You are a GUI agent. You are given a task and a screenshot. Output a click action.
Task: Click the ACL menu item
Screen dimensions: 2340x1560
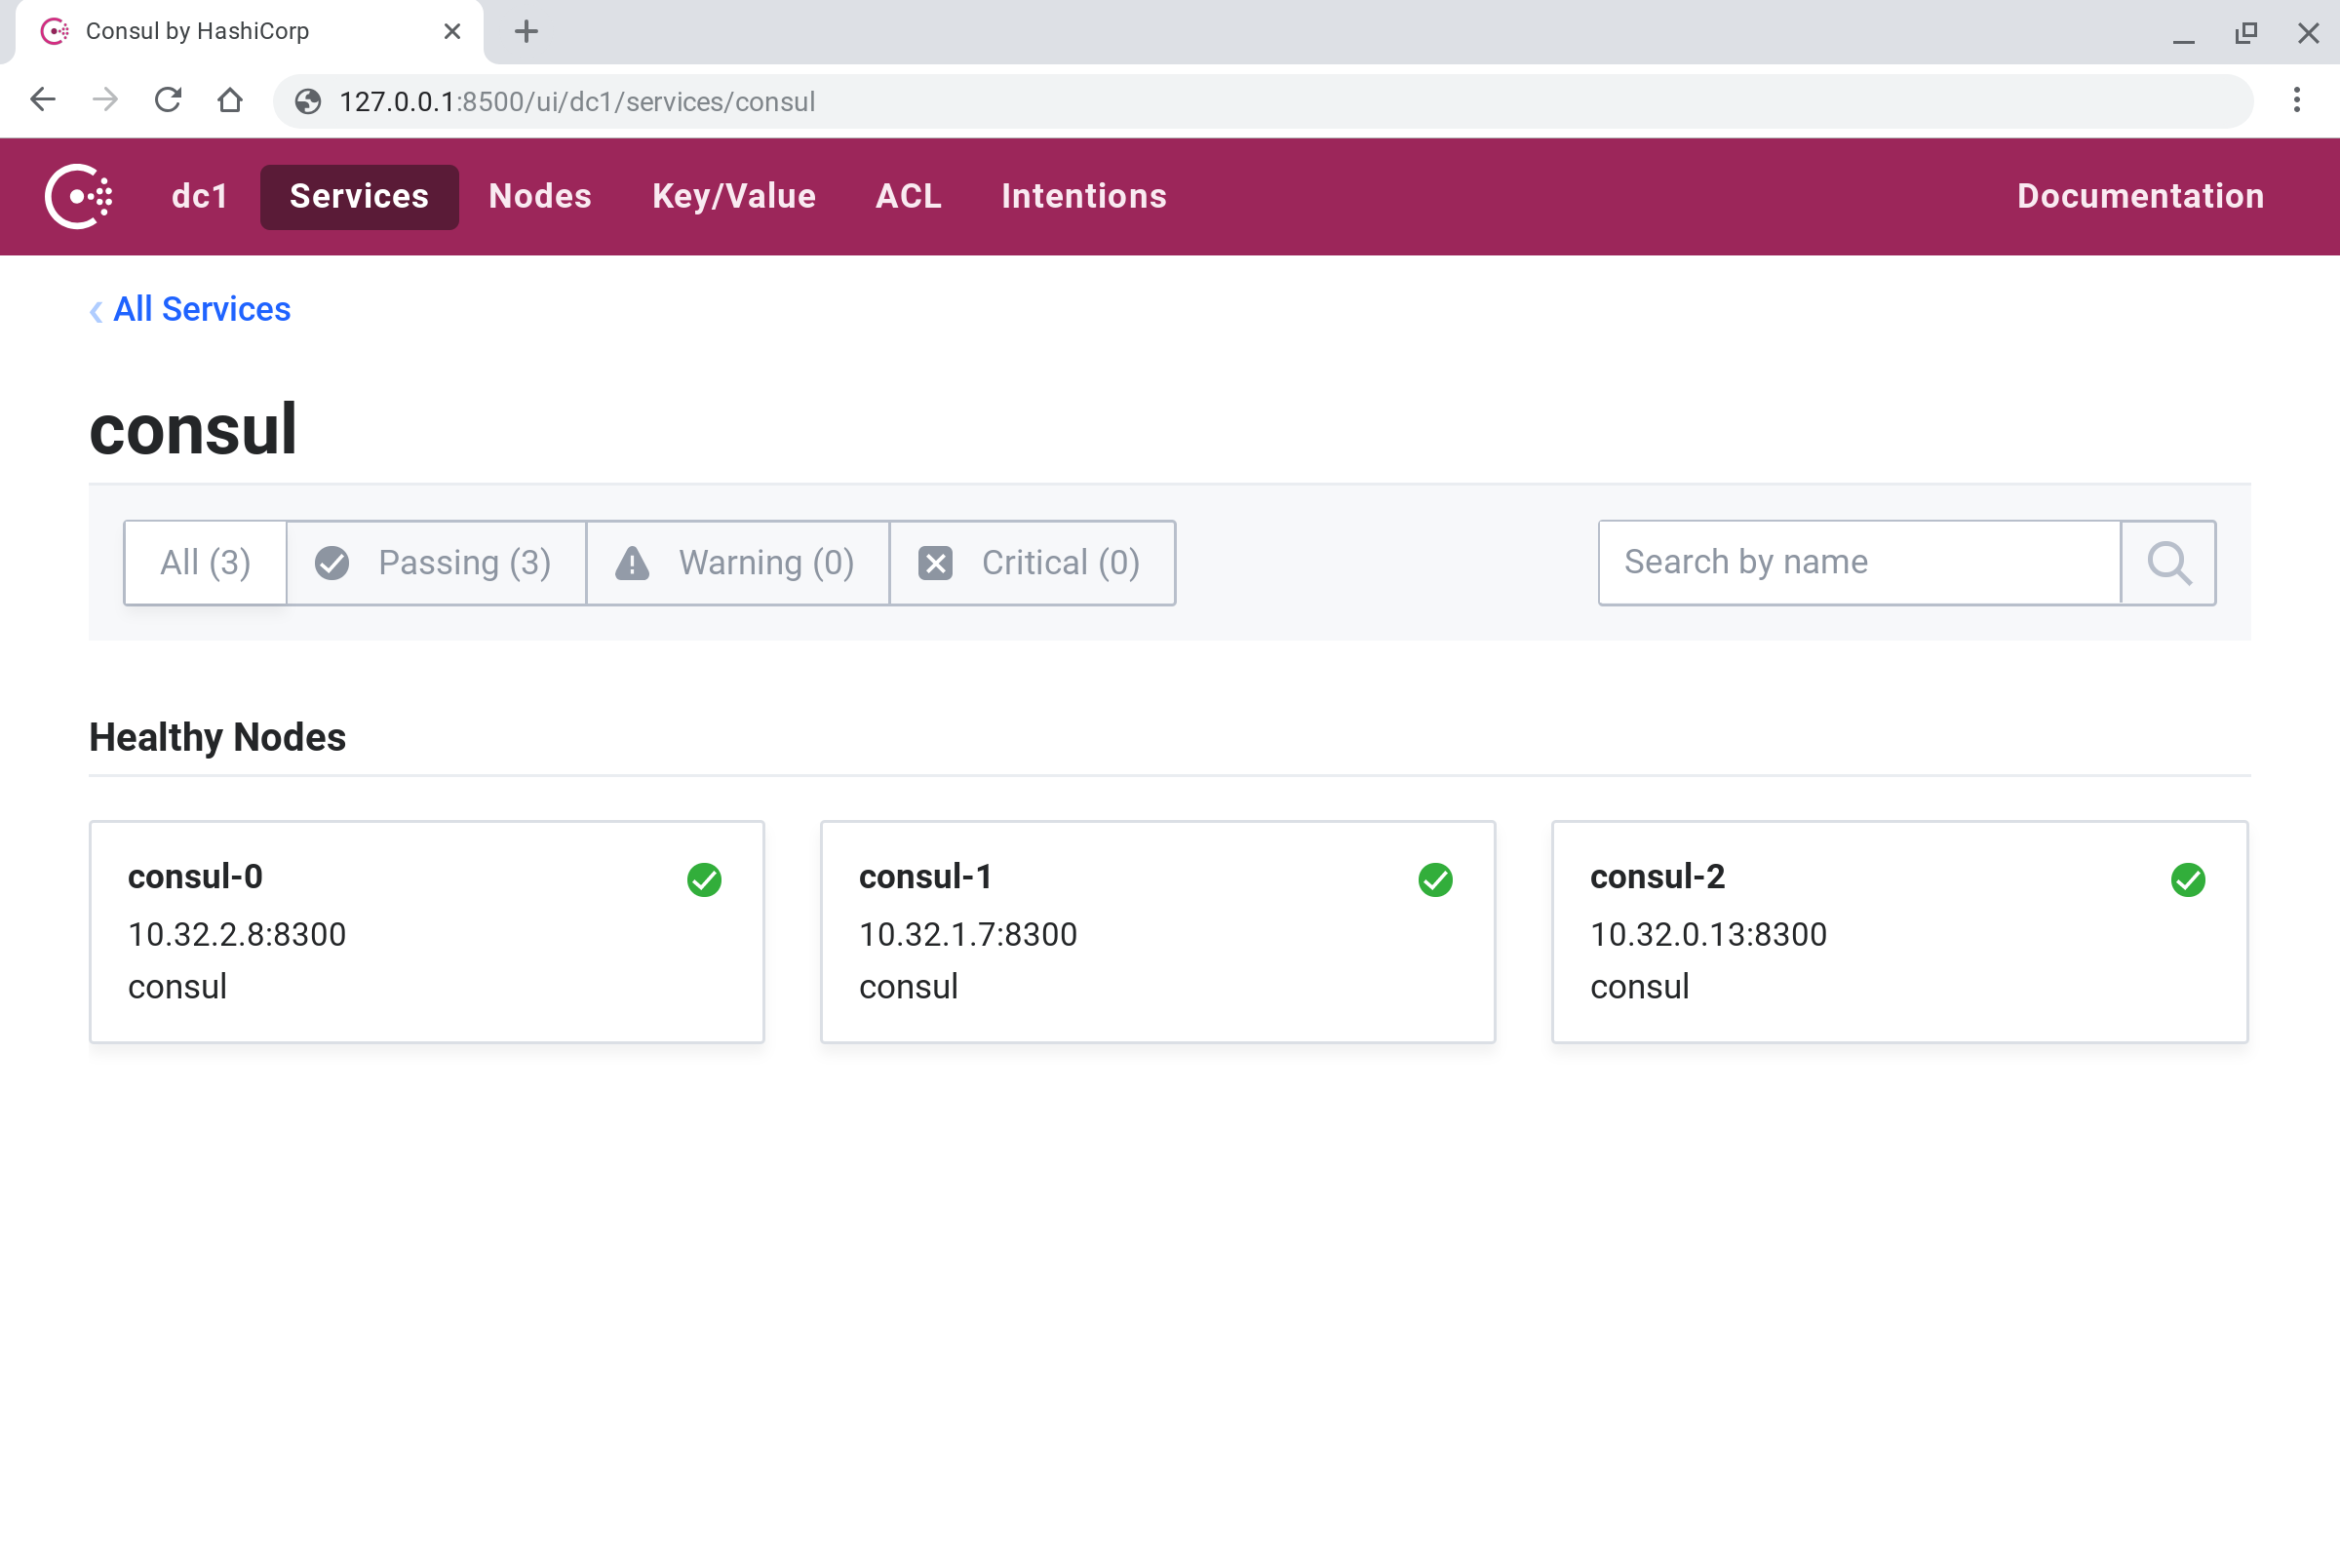(x=909, y=195)
